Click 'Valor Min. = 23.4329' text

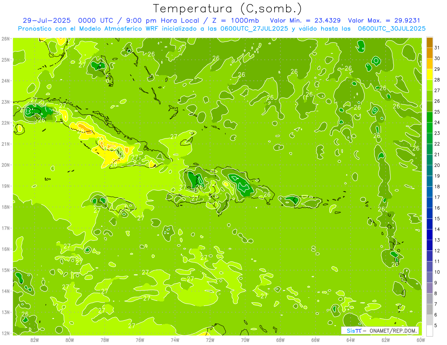click(x=305, y=20)
